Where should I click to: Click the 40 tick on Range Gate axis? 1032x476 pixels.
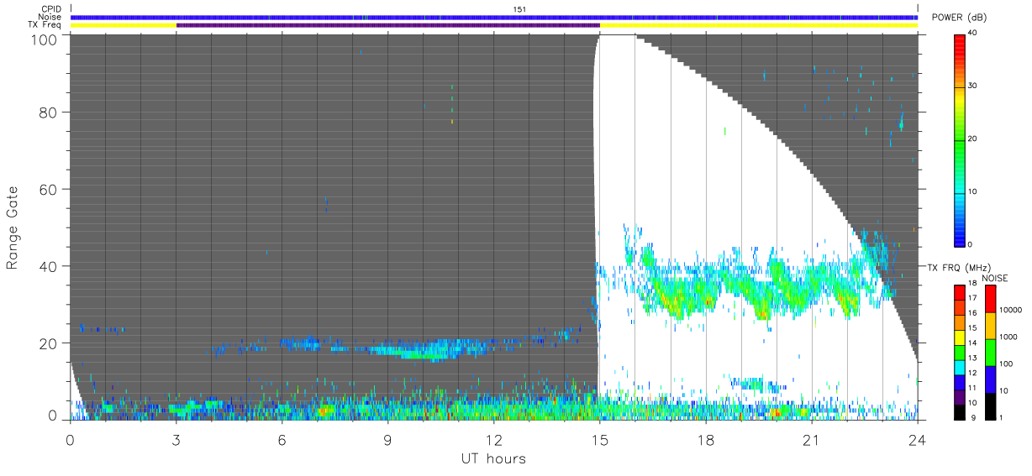(49, 266)
